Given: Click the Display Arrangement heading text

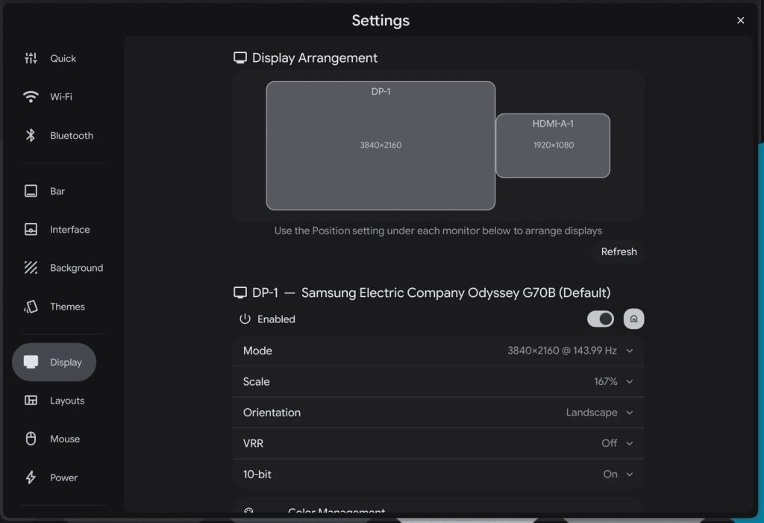Looking at the screenshot, I should (x=314, y=58).
